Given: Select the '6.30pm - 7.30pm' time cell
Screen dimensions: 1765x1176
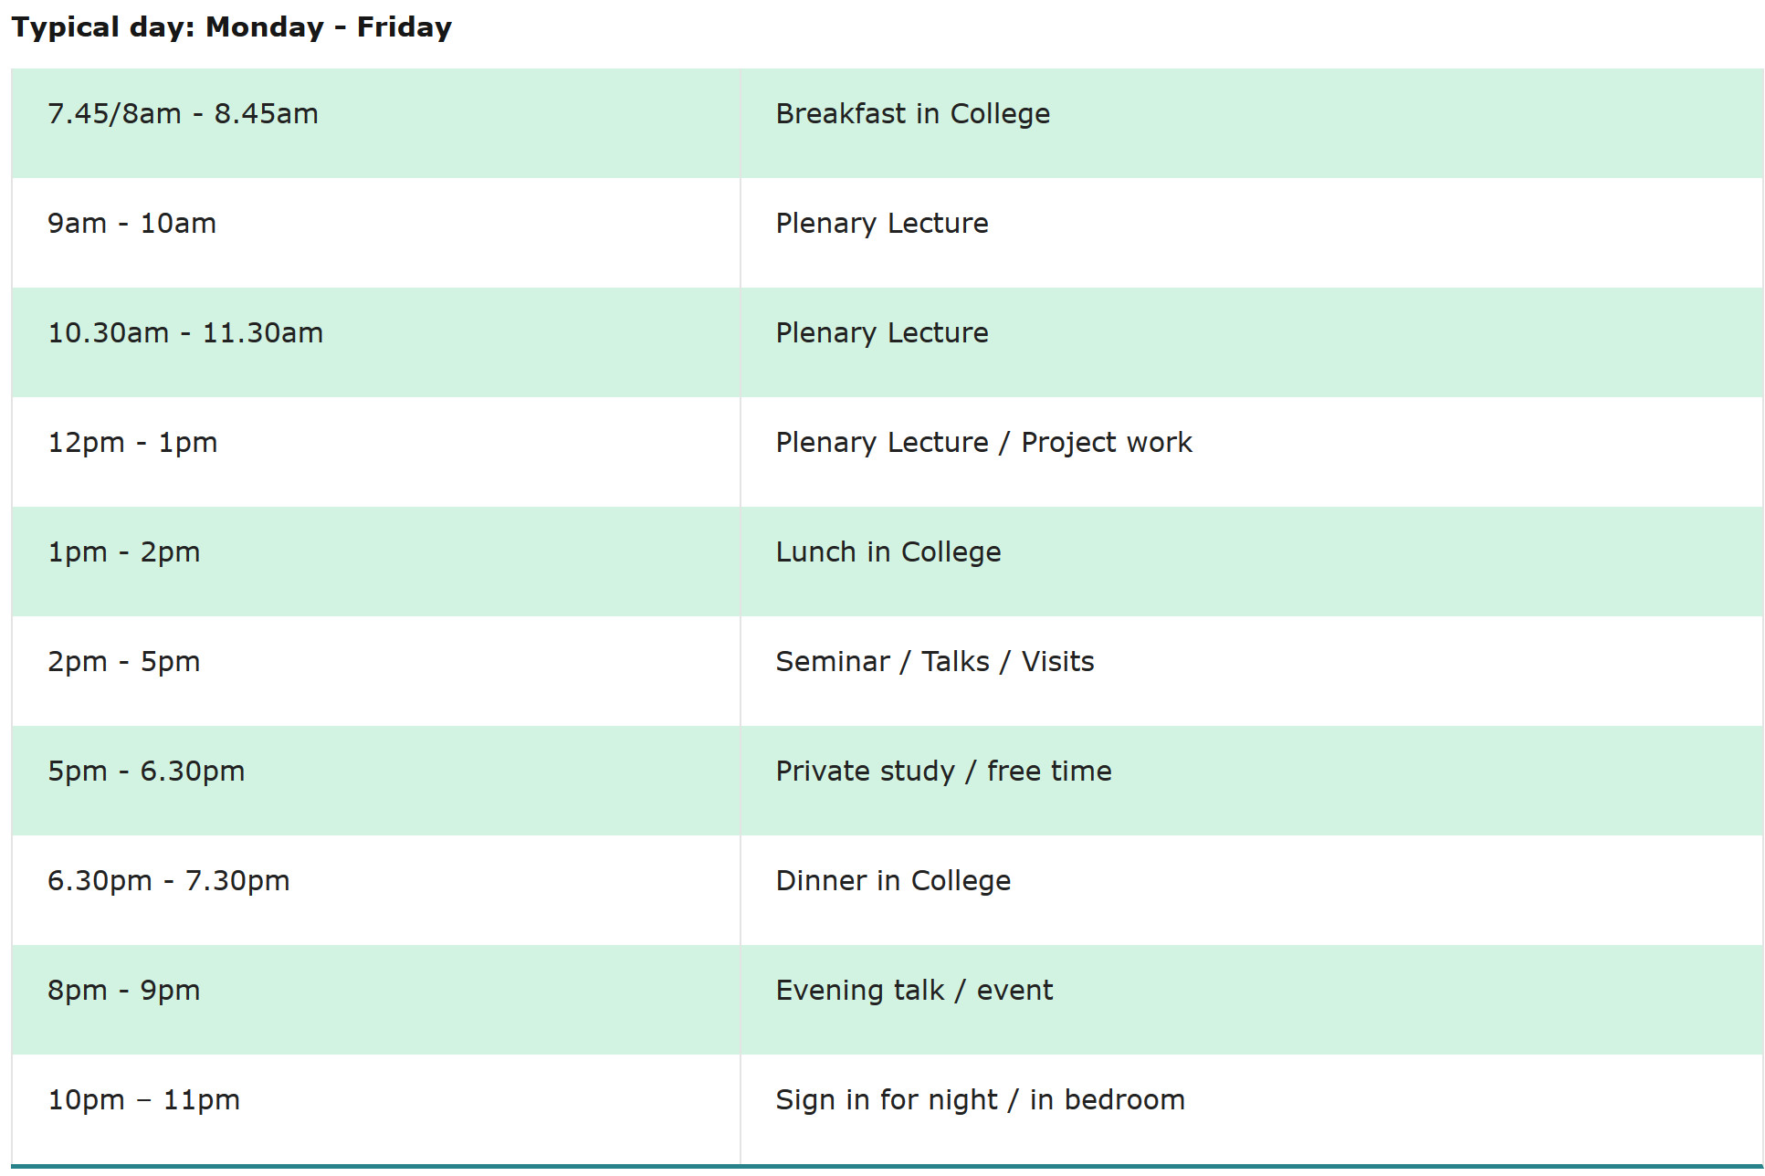Looking at the screenshot, I should click(x=375, y=890).
